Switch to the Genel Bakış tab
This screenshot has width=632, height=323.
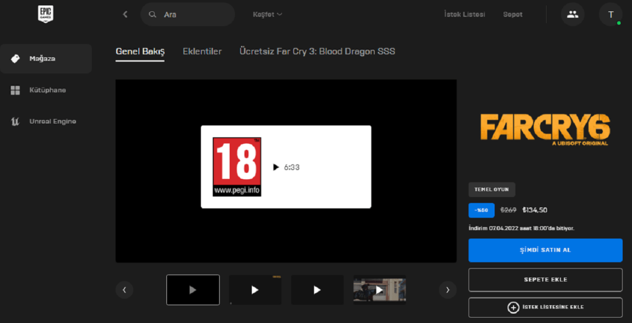140,52
